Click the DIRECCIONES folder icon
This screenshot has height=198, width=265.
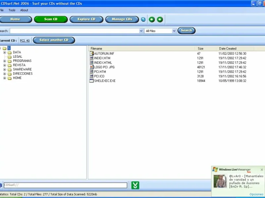(10, 74)
